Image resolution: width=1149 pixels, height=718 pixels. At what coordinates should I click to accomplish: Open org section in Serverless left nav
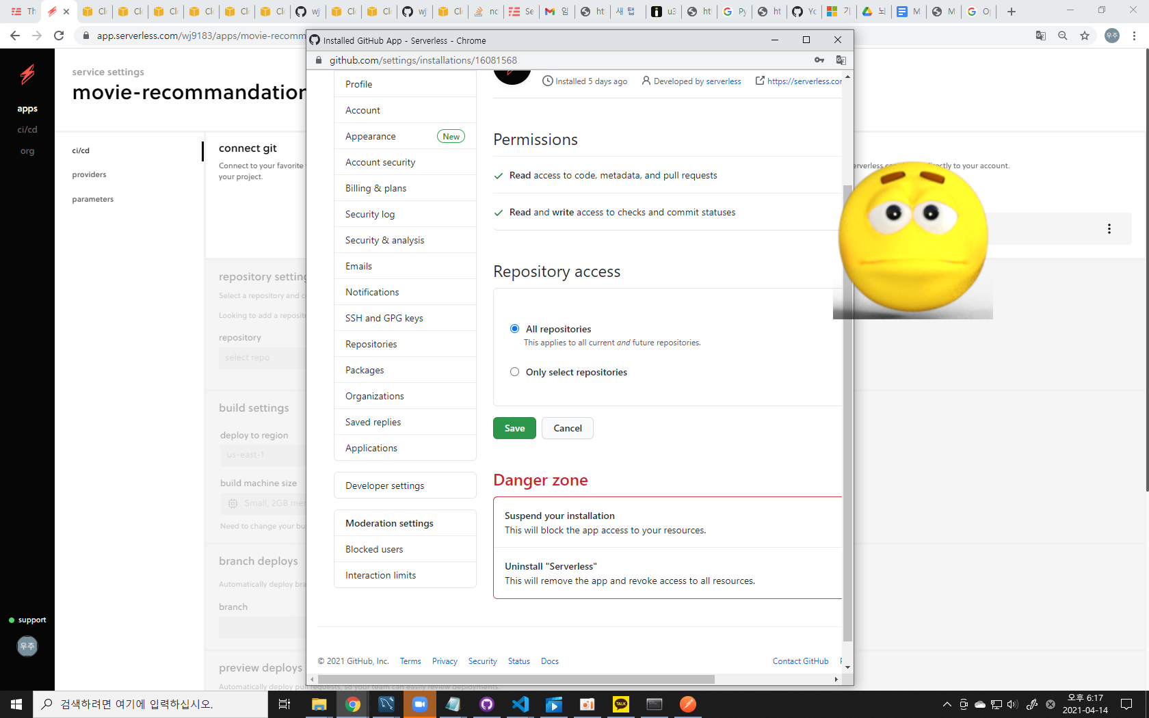pyautogui.click(x=27, y=151)
